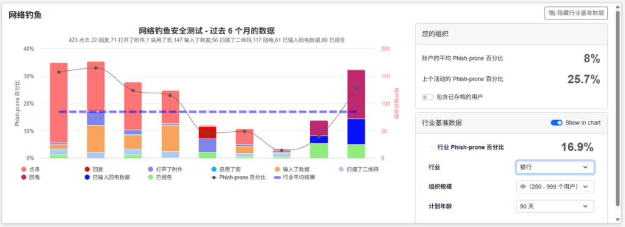Open 组织规模 dropdown

tap(555, 187)
